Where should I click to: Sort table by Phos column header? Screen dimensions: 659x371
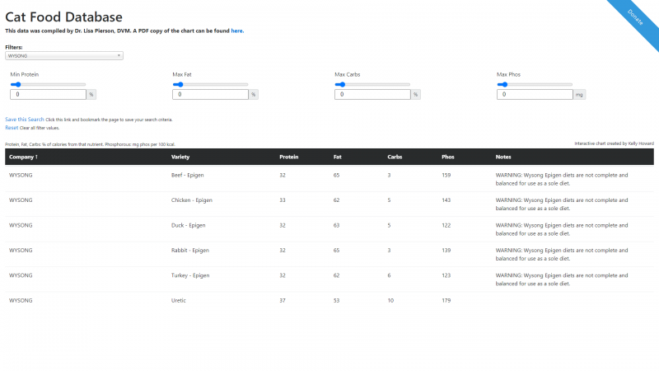[448, 157]
